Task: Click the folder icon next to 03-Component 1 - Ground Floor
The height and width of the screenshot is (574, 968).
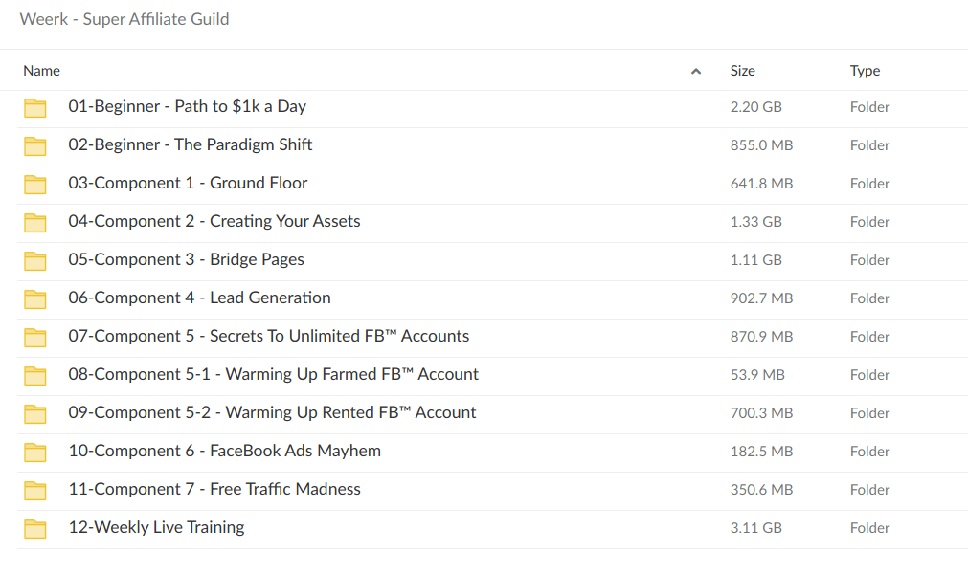Action: (x=34, y=184)
